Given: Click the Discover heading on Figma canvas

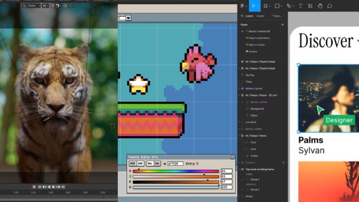Looking at the screenshot, I should point(325,41).
